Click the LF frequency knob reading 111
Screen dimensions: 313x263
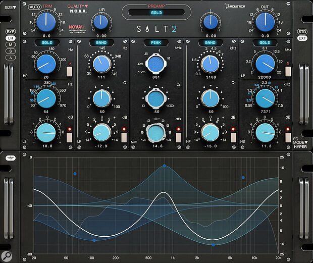(x=102, y=64)
